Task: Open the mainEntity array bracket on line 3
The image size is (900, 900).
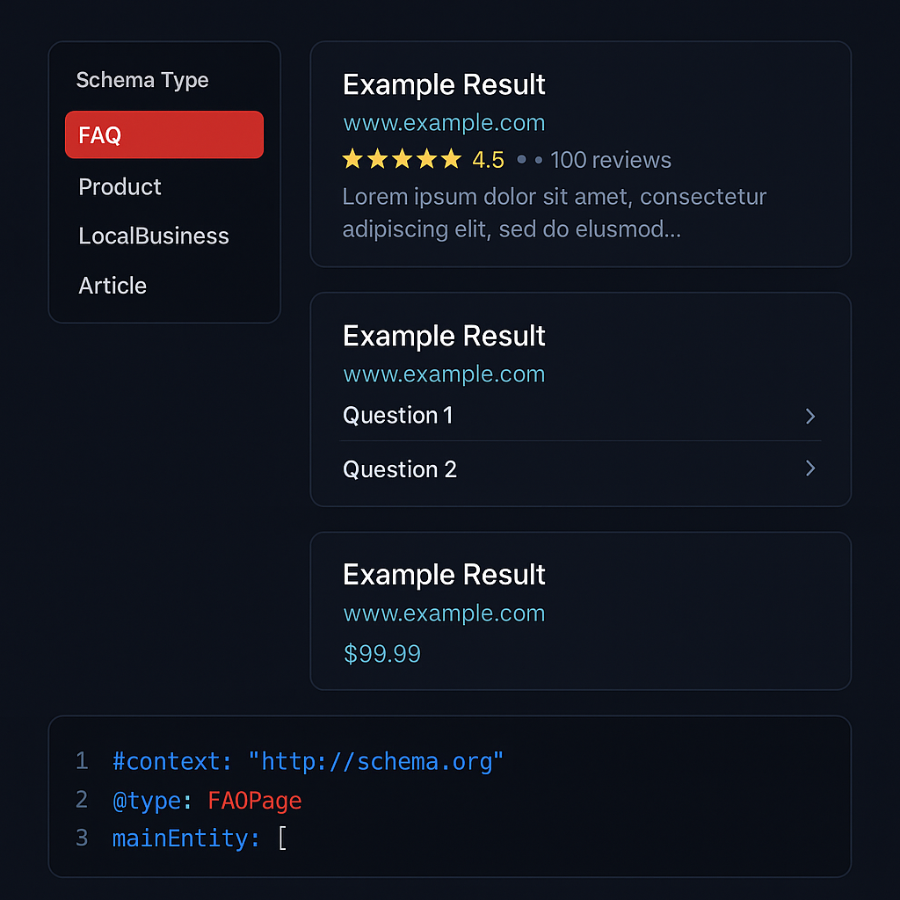Action: [282, 838]
